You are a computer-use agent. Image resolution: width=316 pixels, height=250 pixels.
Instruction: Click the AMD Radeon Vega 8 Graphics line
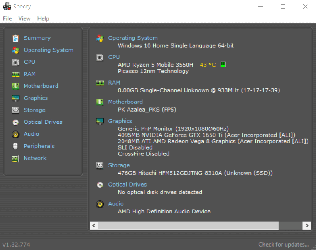click(x=213, y=141)
